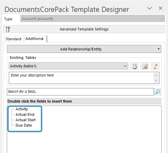Screen dimensions: 168x153
Task: Open Advanced Template Settings tools icon
Action: (x=8, y=29)
